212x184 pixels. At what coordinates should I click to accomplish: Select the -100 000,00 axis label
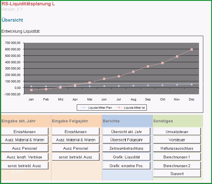[12, 94]
